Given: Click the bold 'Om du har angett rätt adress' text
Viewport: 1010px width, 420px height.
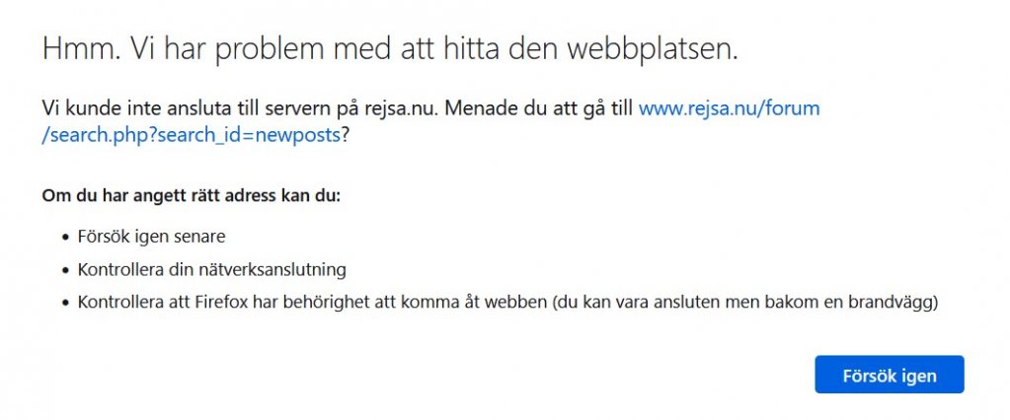Looking at the screenshot, I should 191,194.
